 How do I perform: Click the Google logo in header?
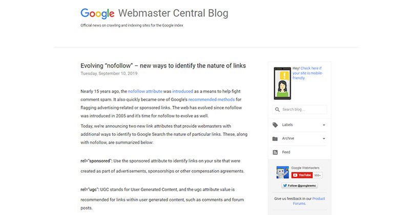tap(97, 14)
